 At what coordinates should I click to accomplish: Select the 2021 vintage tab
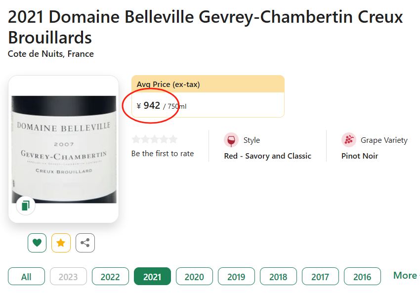coord(152,277)
